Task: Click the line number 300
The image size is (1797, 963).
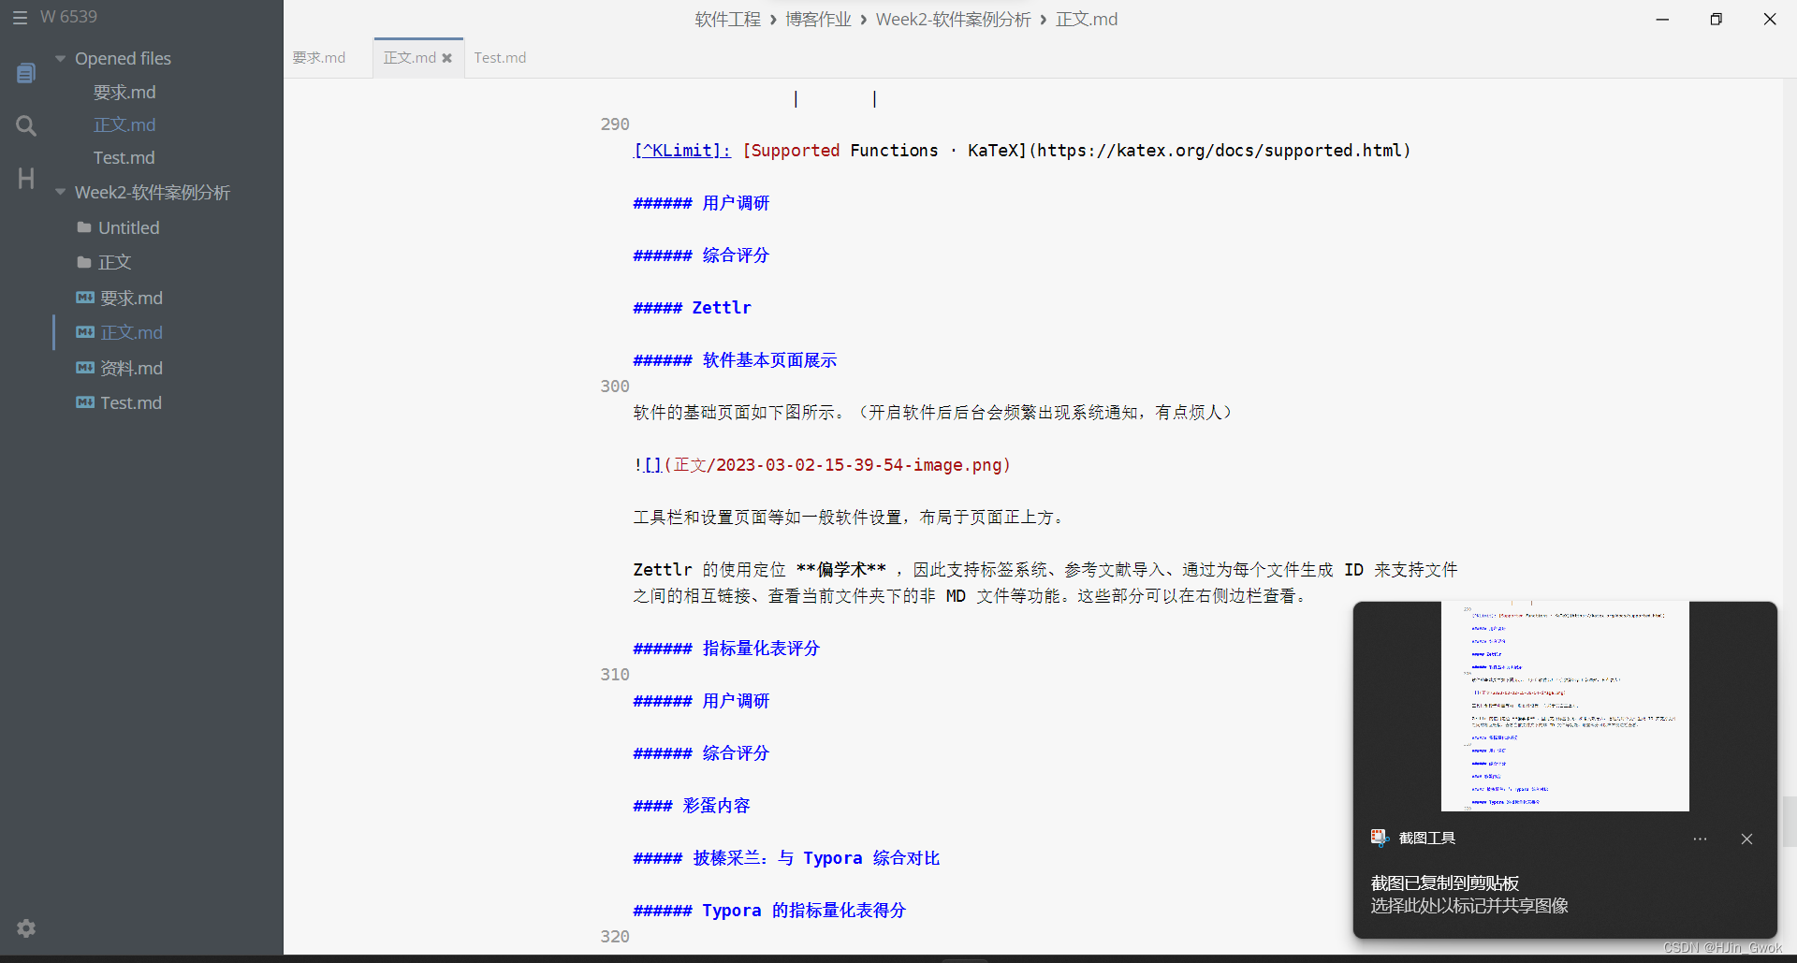Action: pyautogui.click(x=615, y=387)
